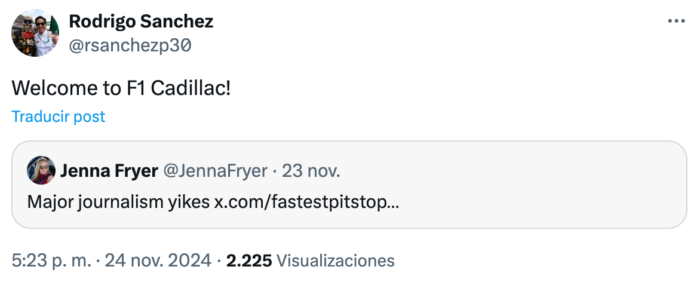Click the Traducir post link

(58, 117)
